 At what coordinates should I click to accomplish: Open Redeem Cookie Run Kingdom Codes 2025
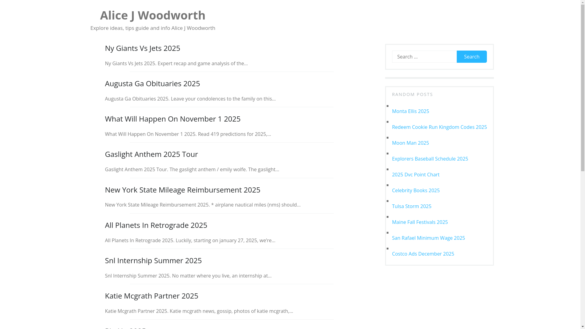pos(439,127)
